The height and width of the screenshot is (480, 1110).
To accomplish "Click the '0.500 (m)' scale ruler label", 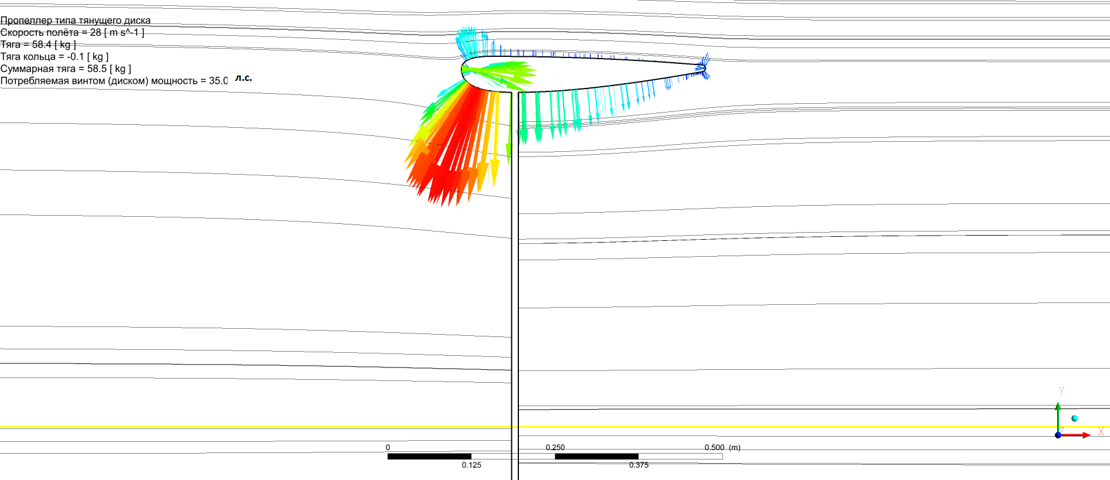I will click(x=722, y=447).
